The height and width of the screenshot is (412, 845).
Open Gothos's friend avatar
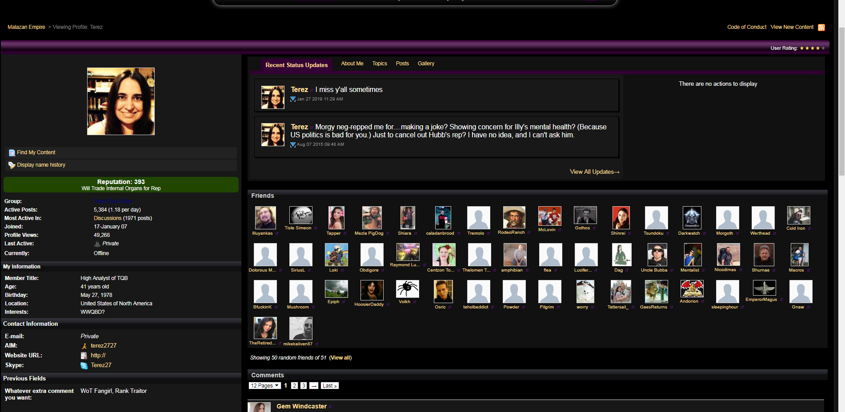point(585,215)
